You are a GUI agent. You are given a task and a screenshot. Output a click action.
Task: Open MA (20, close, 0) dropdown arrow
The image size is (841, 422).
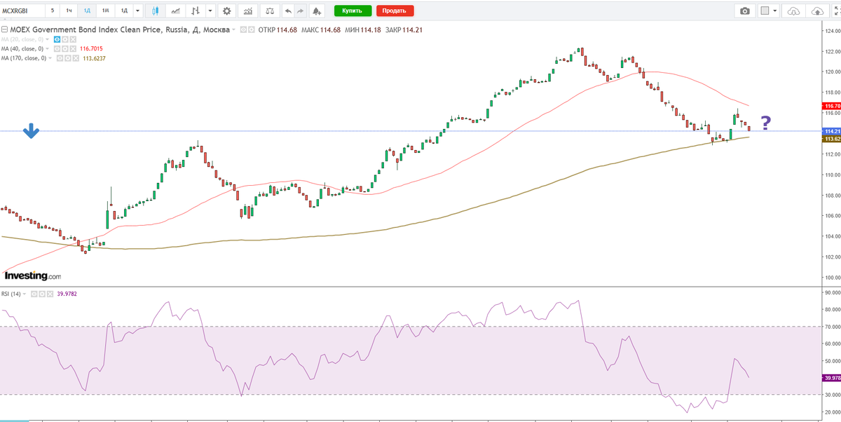[x=47, y=39]
